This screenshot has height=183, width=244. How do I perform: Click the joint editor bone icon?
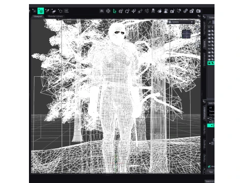54,11
